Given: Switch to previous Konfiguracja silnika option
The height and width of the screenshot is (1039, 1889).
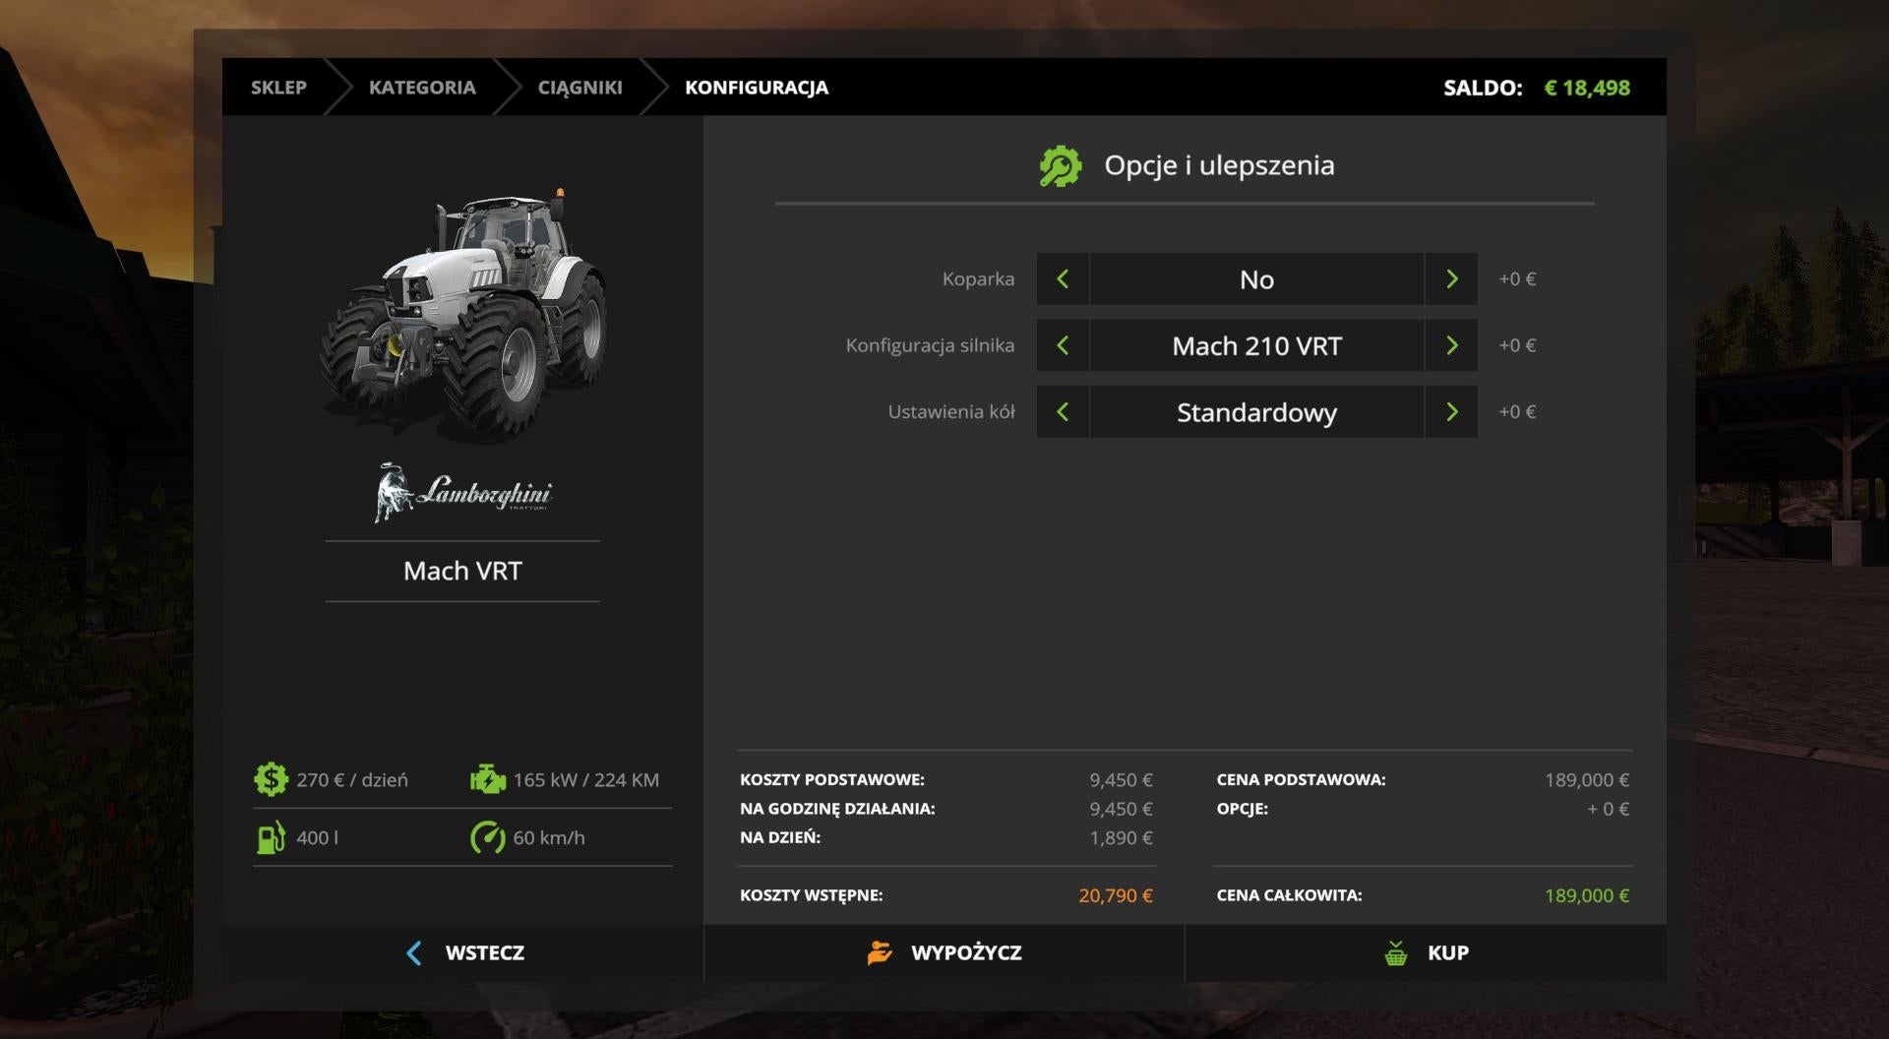Looking at the screenshot, I should pyautogui.click(x=1063, y=345).
